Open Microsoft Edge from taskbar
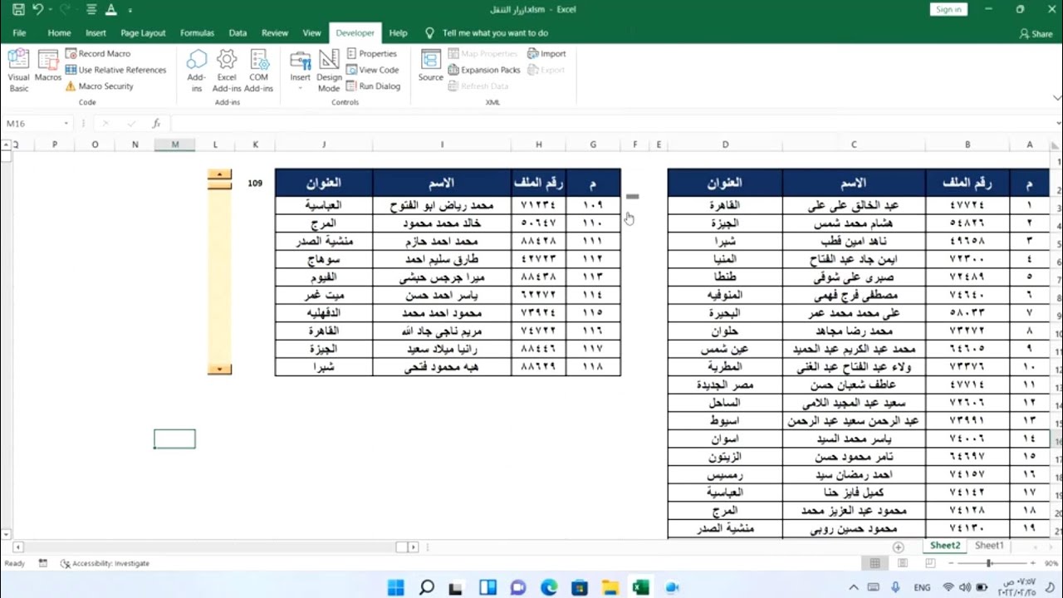 tap(549, 587)
